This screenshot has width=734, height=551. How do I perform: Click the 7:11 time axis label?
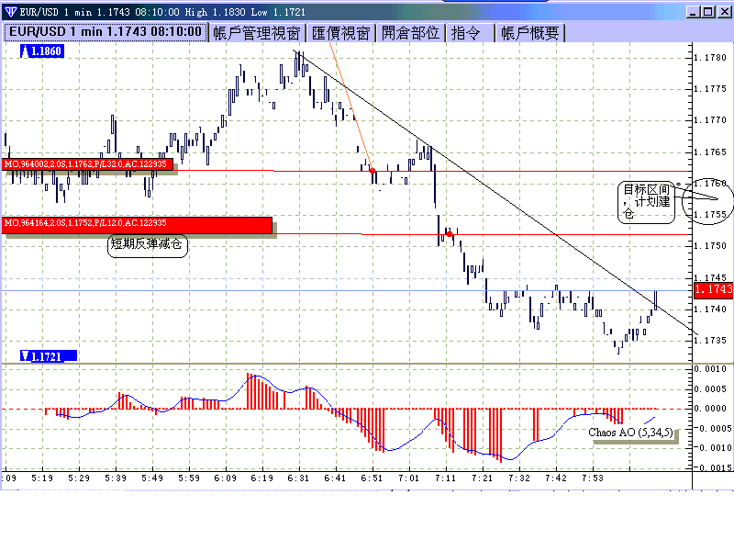point(445,478)
